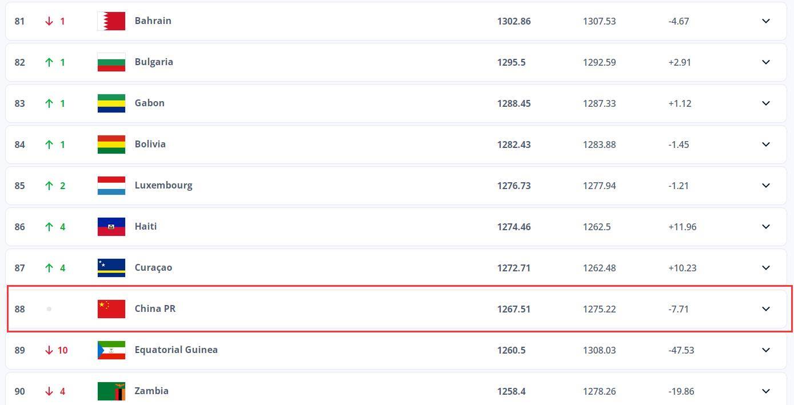Click the Zambia flag icon
Screen dimensions: 794x405
click(x=111, y=391)
